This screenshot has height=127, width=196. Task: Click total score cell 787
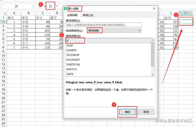171,22
